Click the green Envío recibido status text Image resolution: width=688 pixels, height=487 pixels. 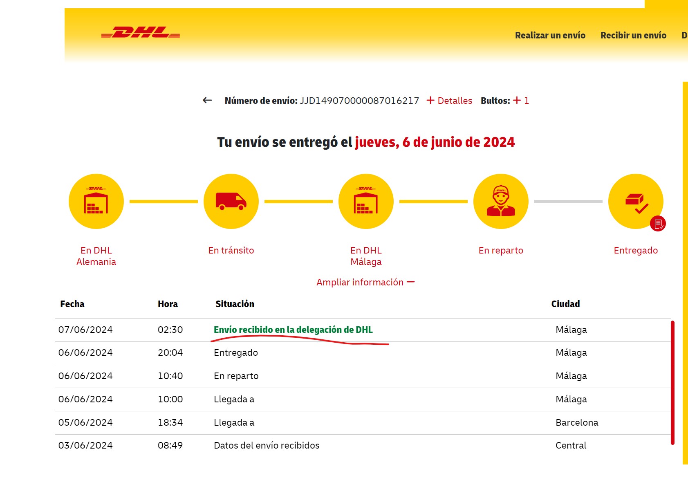pos(293,330)
